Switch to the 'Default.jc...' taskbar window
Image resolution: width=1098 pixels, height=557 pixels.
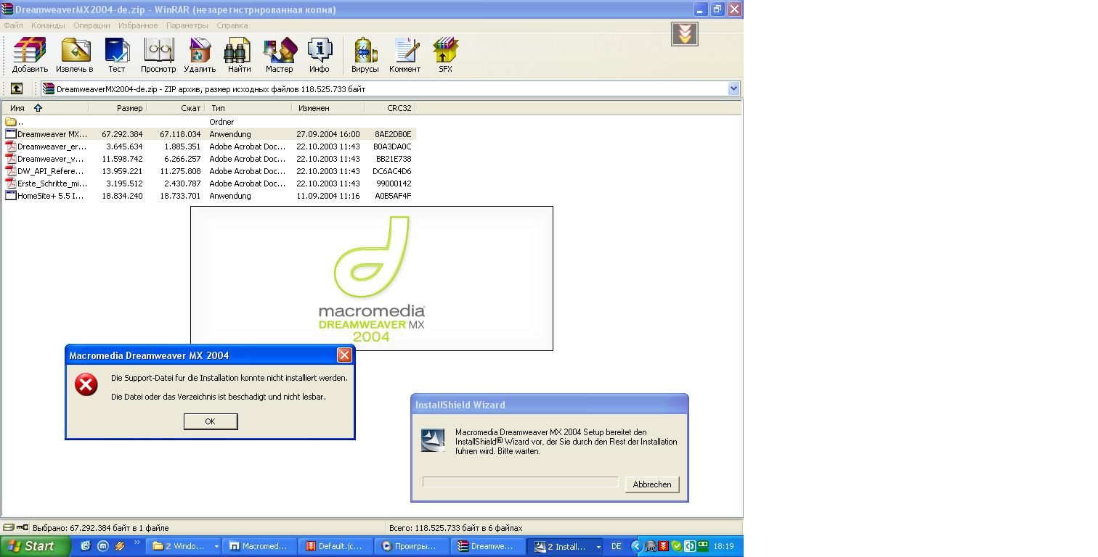pyautogui.click(x=337, y=547)
